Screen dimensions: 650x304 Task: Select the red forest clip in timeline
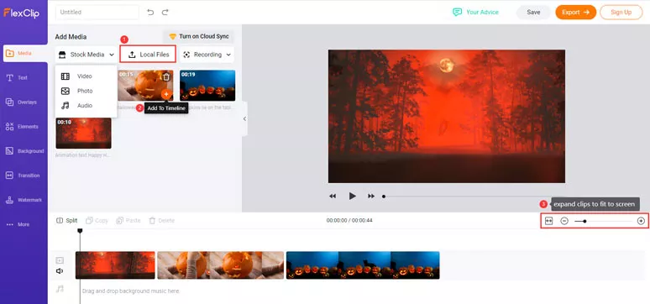point(115,265)
